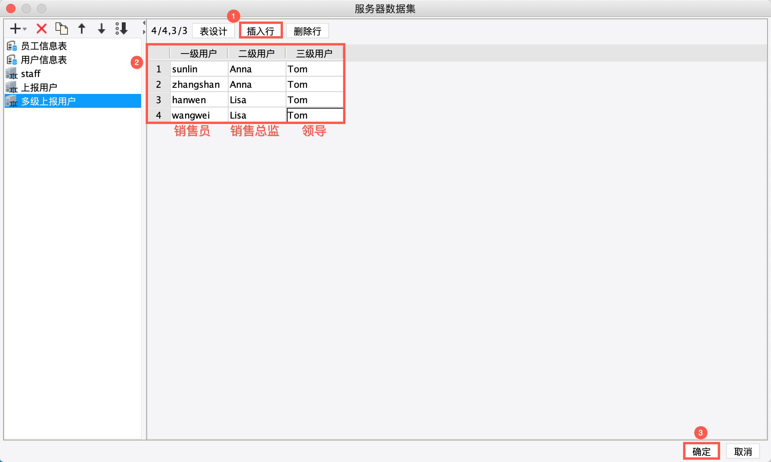Screen dimensions: 771x462
Task: Select the 用户信息表 dataset
Action: (x=44, y=60)
